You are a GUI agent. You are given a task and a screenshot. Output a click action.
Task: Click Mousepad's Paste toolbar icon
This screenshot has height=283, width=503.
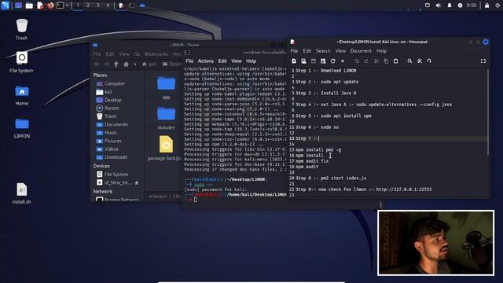coord(396,61)
